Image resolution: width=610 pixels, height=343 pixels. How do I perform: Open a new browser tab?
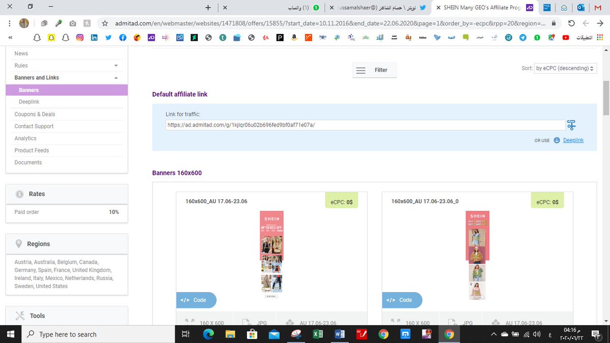[208, 8]
